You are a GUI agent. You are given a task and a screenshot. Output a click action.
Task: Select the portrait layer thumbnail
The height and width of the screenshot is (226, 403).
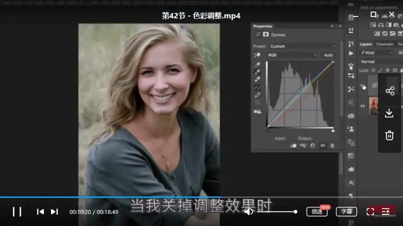click(373, 106)
